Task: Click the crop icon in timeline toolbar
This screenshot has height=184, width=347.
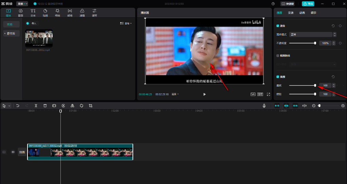Action: pyautogui.click(x=91, y=106)
